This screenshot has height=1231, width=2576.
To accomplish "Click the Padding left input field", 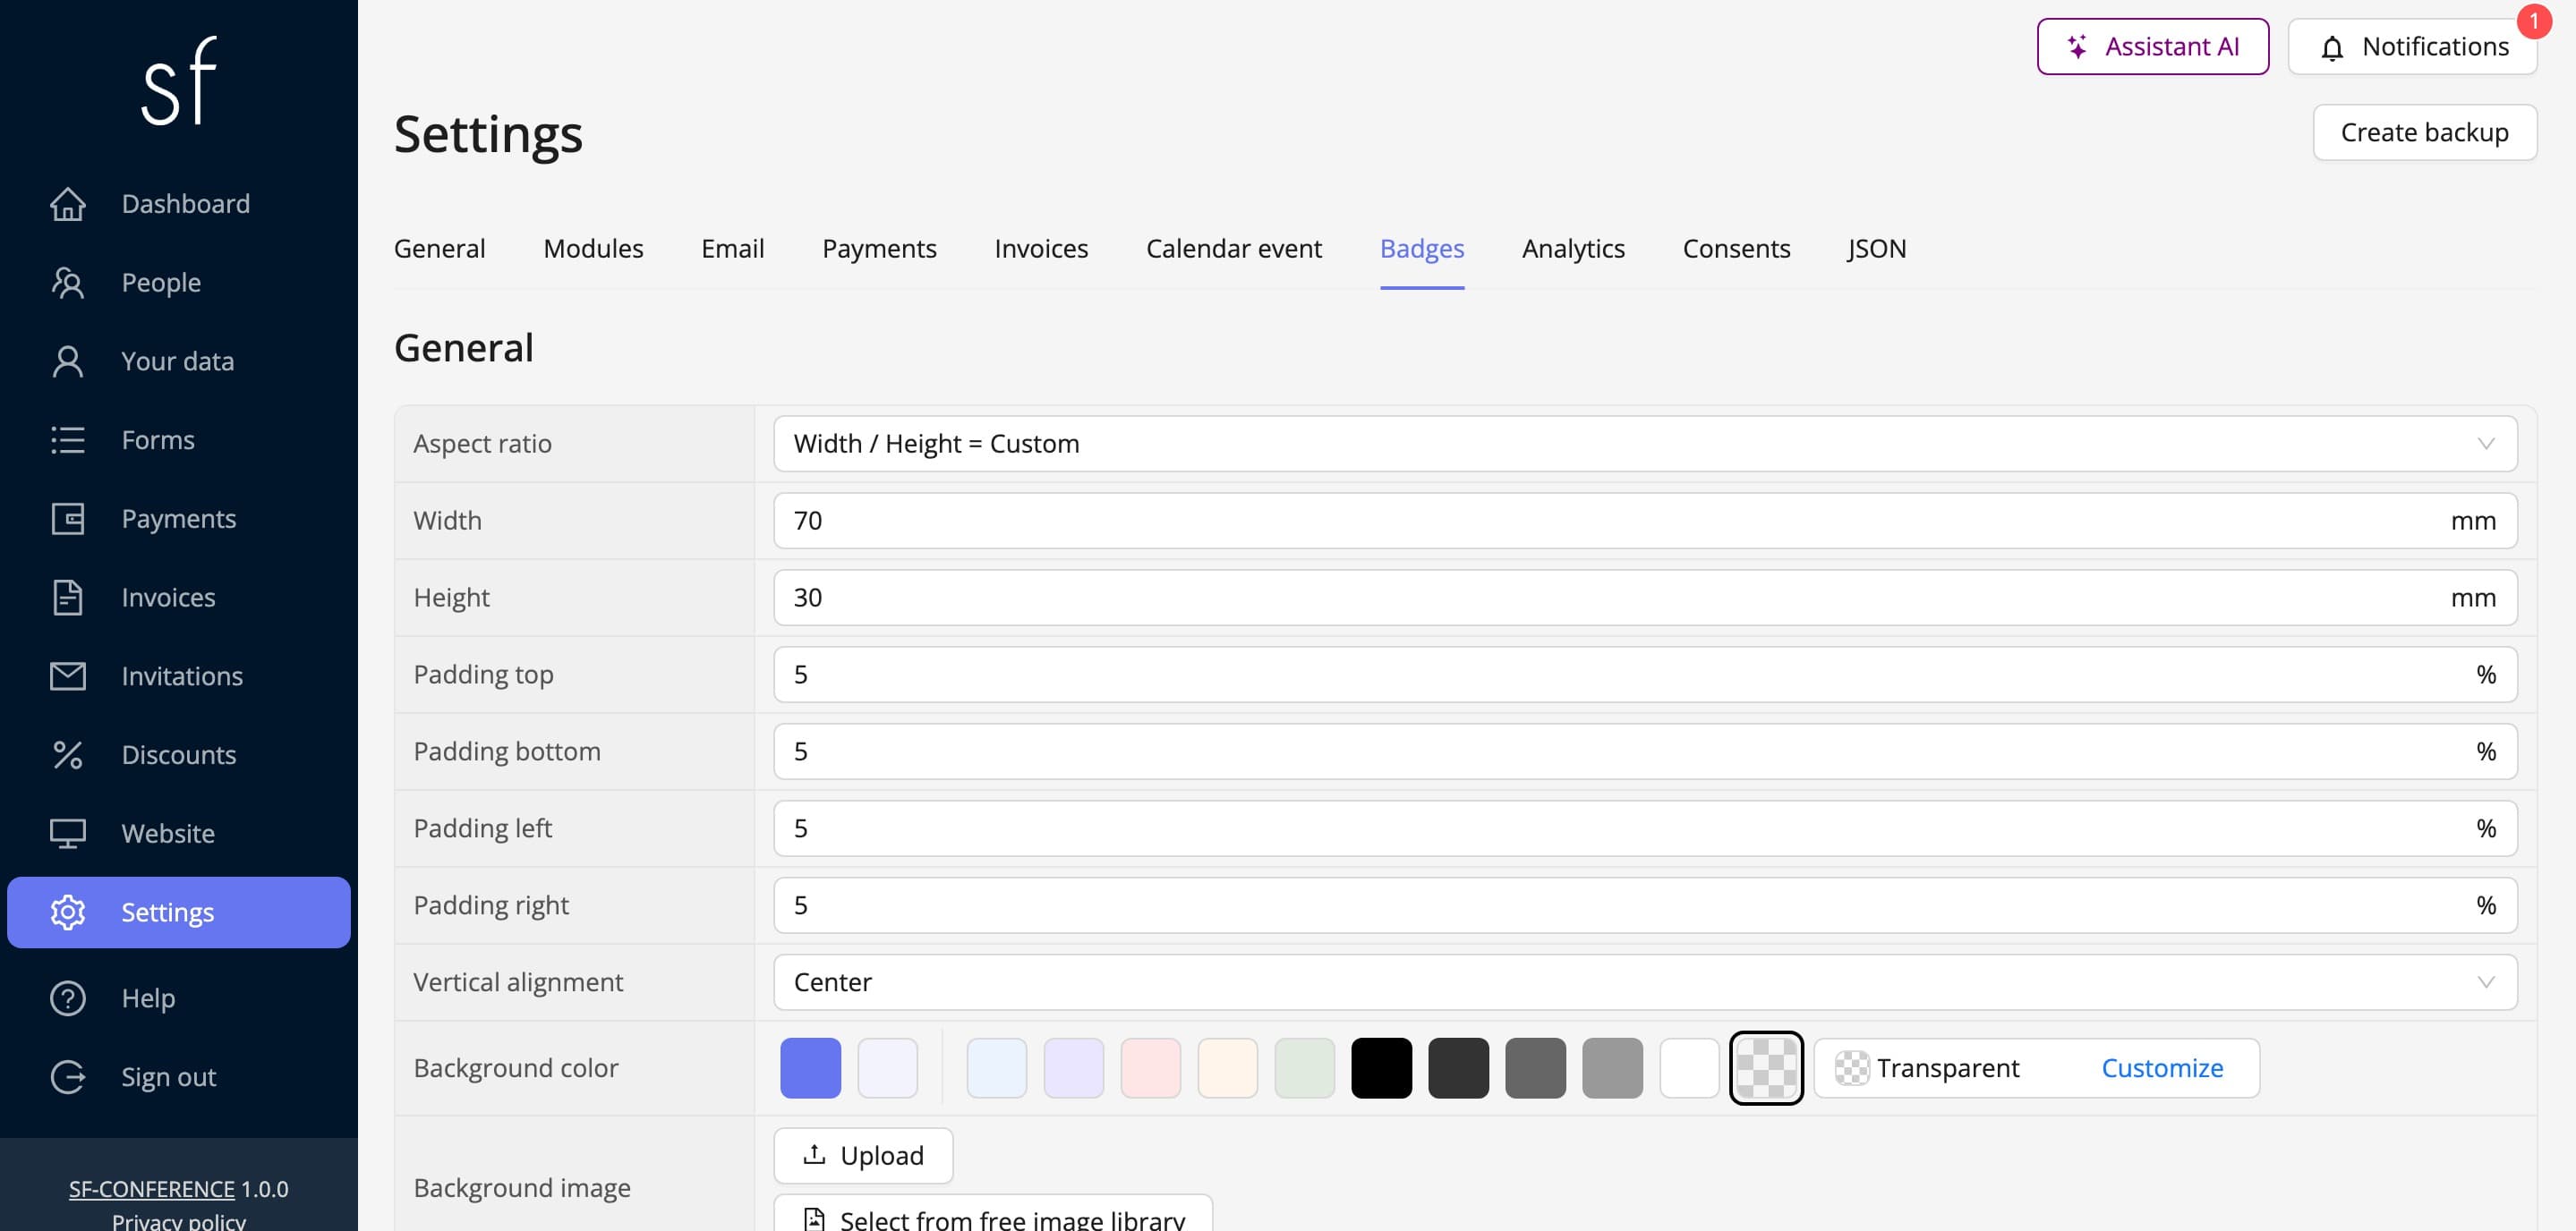I will (1645, 828).
